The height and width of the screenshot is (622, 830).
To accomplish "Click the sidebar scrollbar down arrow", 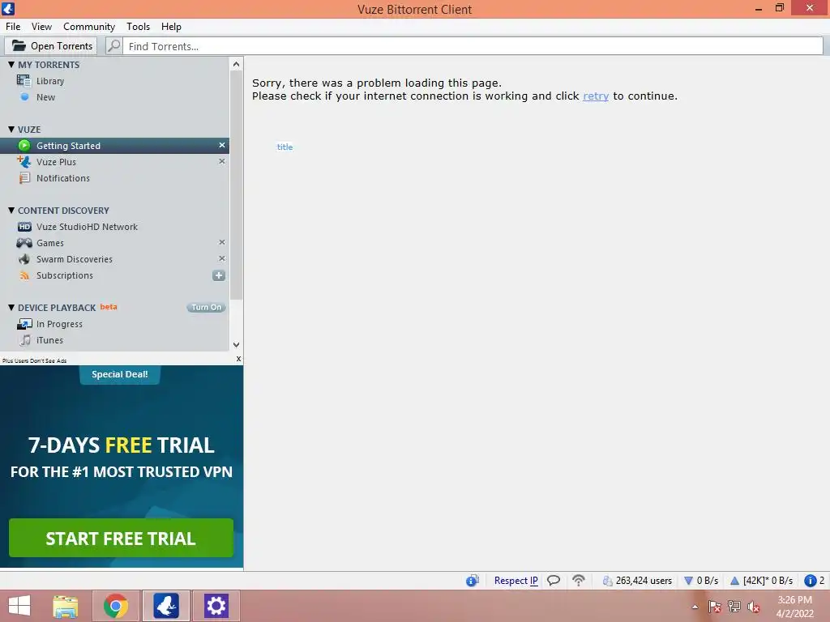I will coord(236,345).
